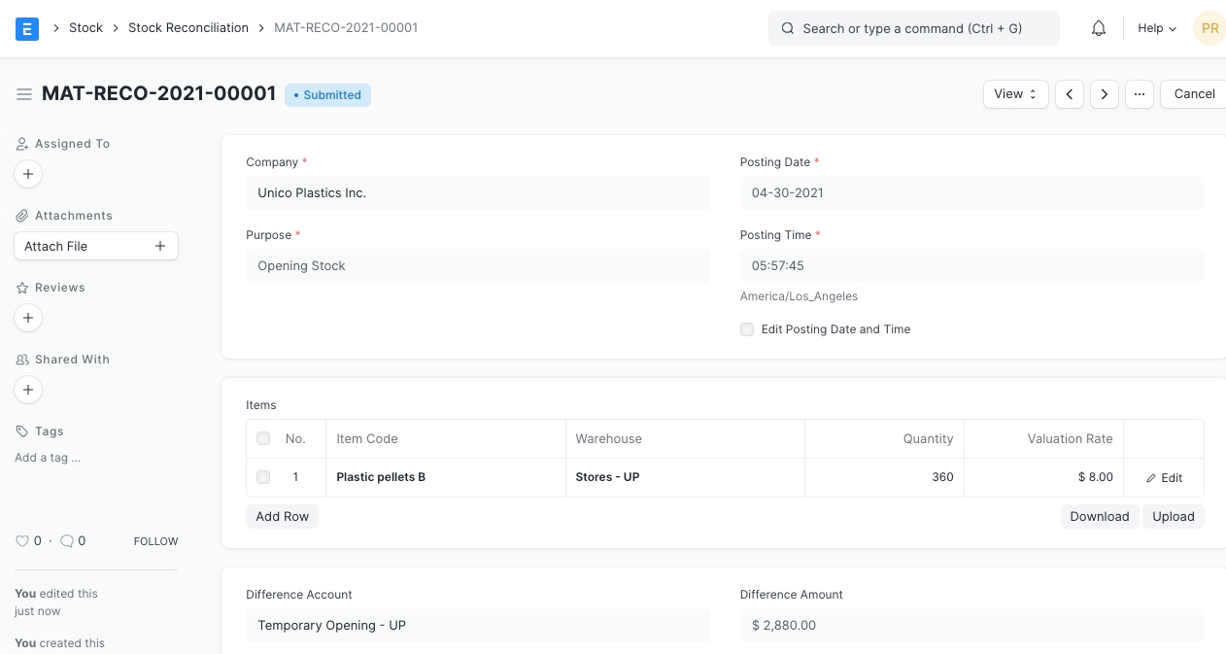Open the View dropdown

pyautogui.click(x=1015, y=94)
